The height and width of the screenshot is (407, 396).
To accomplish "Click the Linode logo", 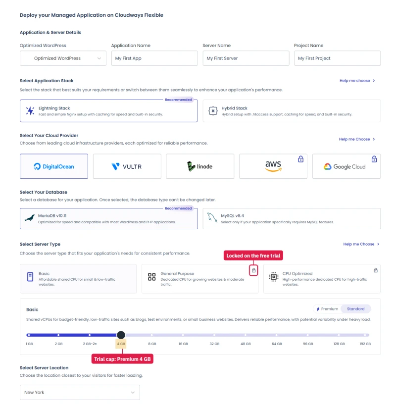I will [199, 166].
